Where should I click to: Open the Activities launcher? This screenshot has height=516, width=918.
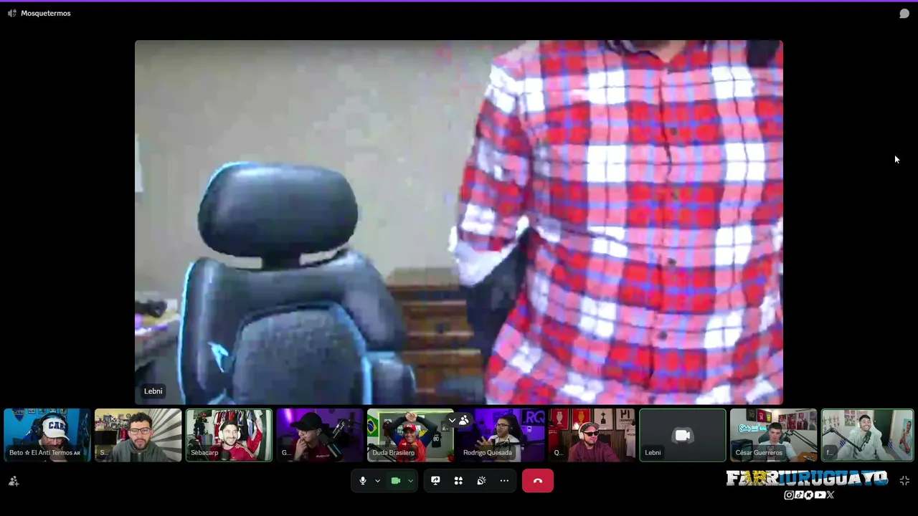[x=458, y=481]
